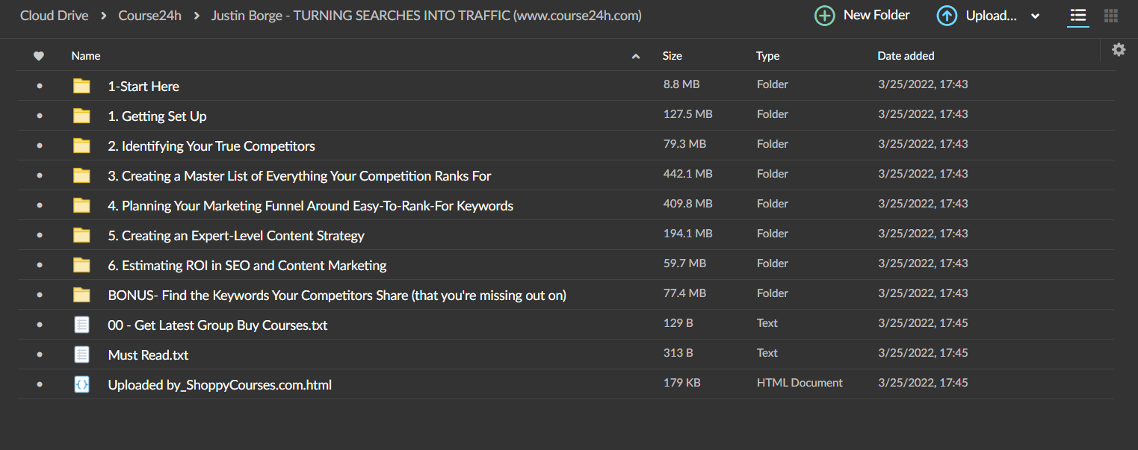Open 2. Identifying Your True Competitors
Screen dimensions: 1138x450
(211, 146)
